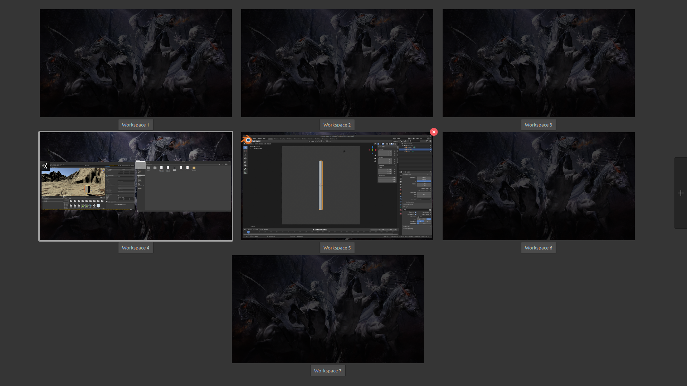Click the "Workspace 1" name label

coord(136,125)
